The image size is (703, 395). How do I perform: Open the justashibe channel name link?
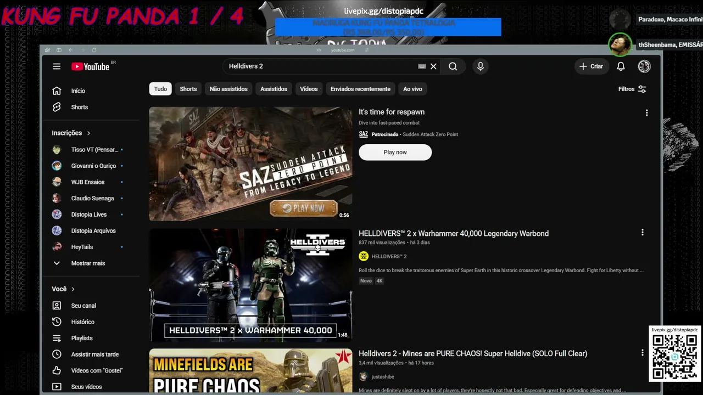point(383,377)
